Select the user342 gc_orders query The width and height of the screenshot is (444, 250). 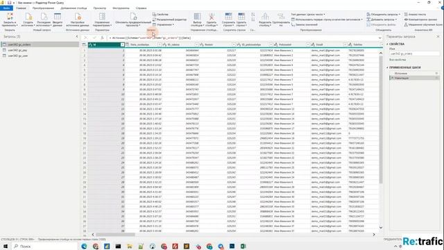click(40, 44)
